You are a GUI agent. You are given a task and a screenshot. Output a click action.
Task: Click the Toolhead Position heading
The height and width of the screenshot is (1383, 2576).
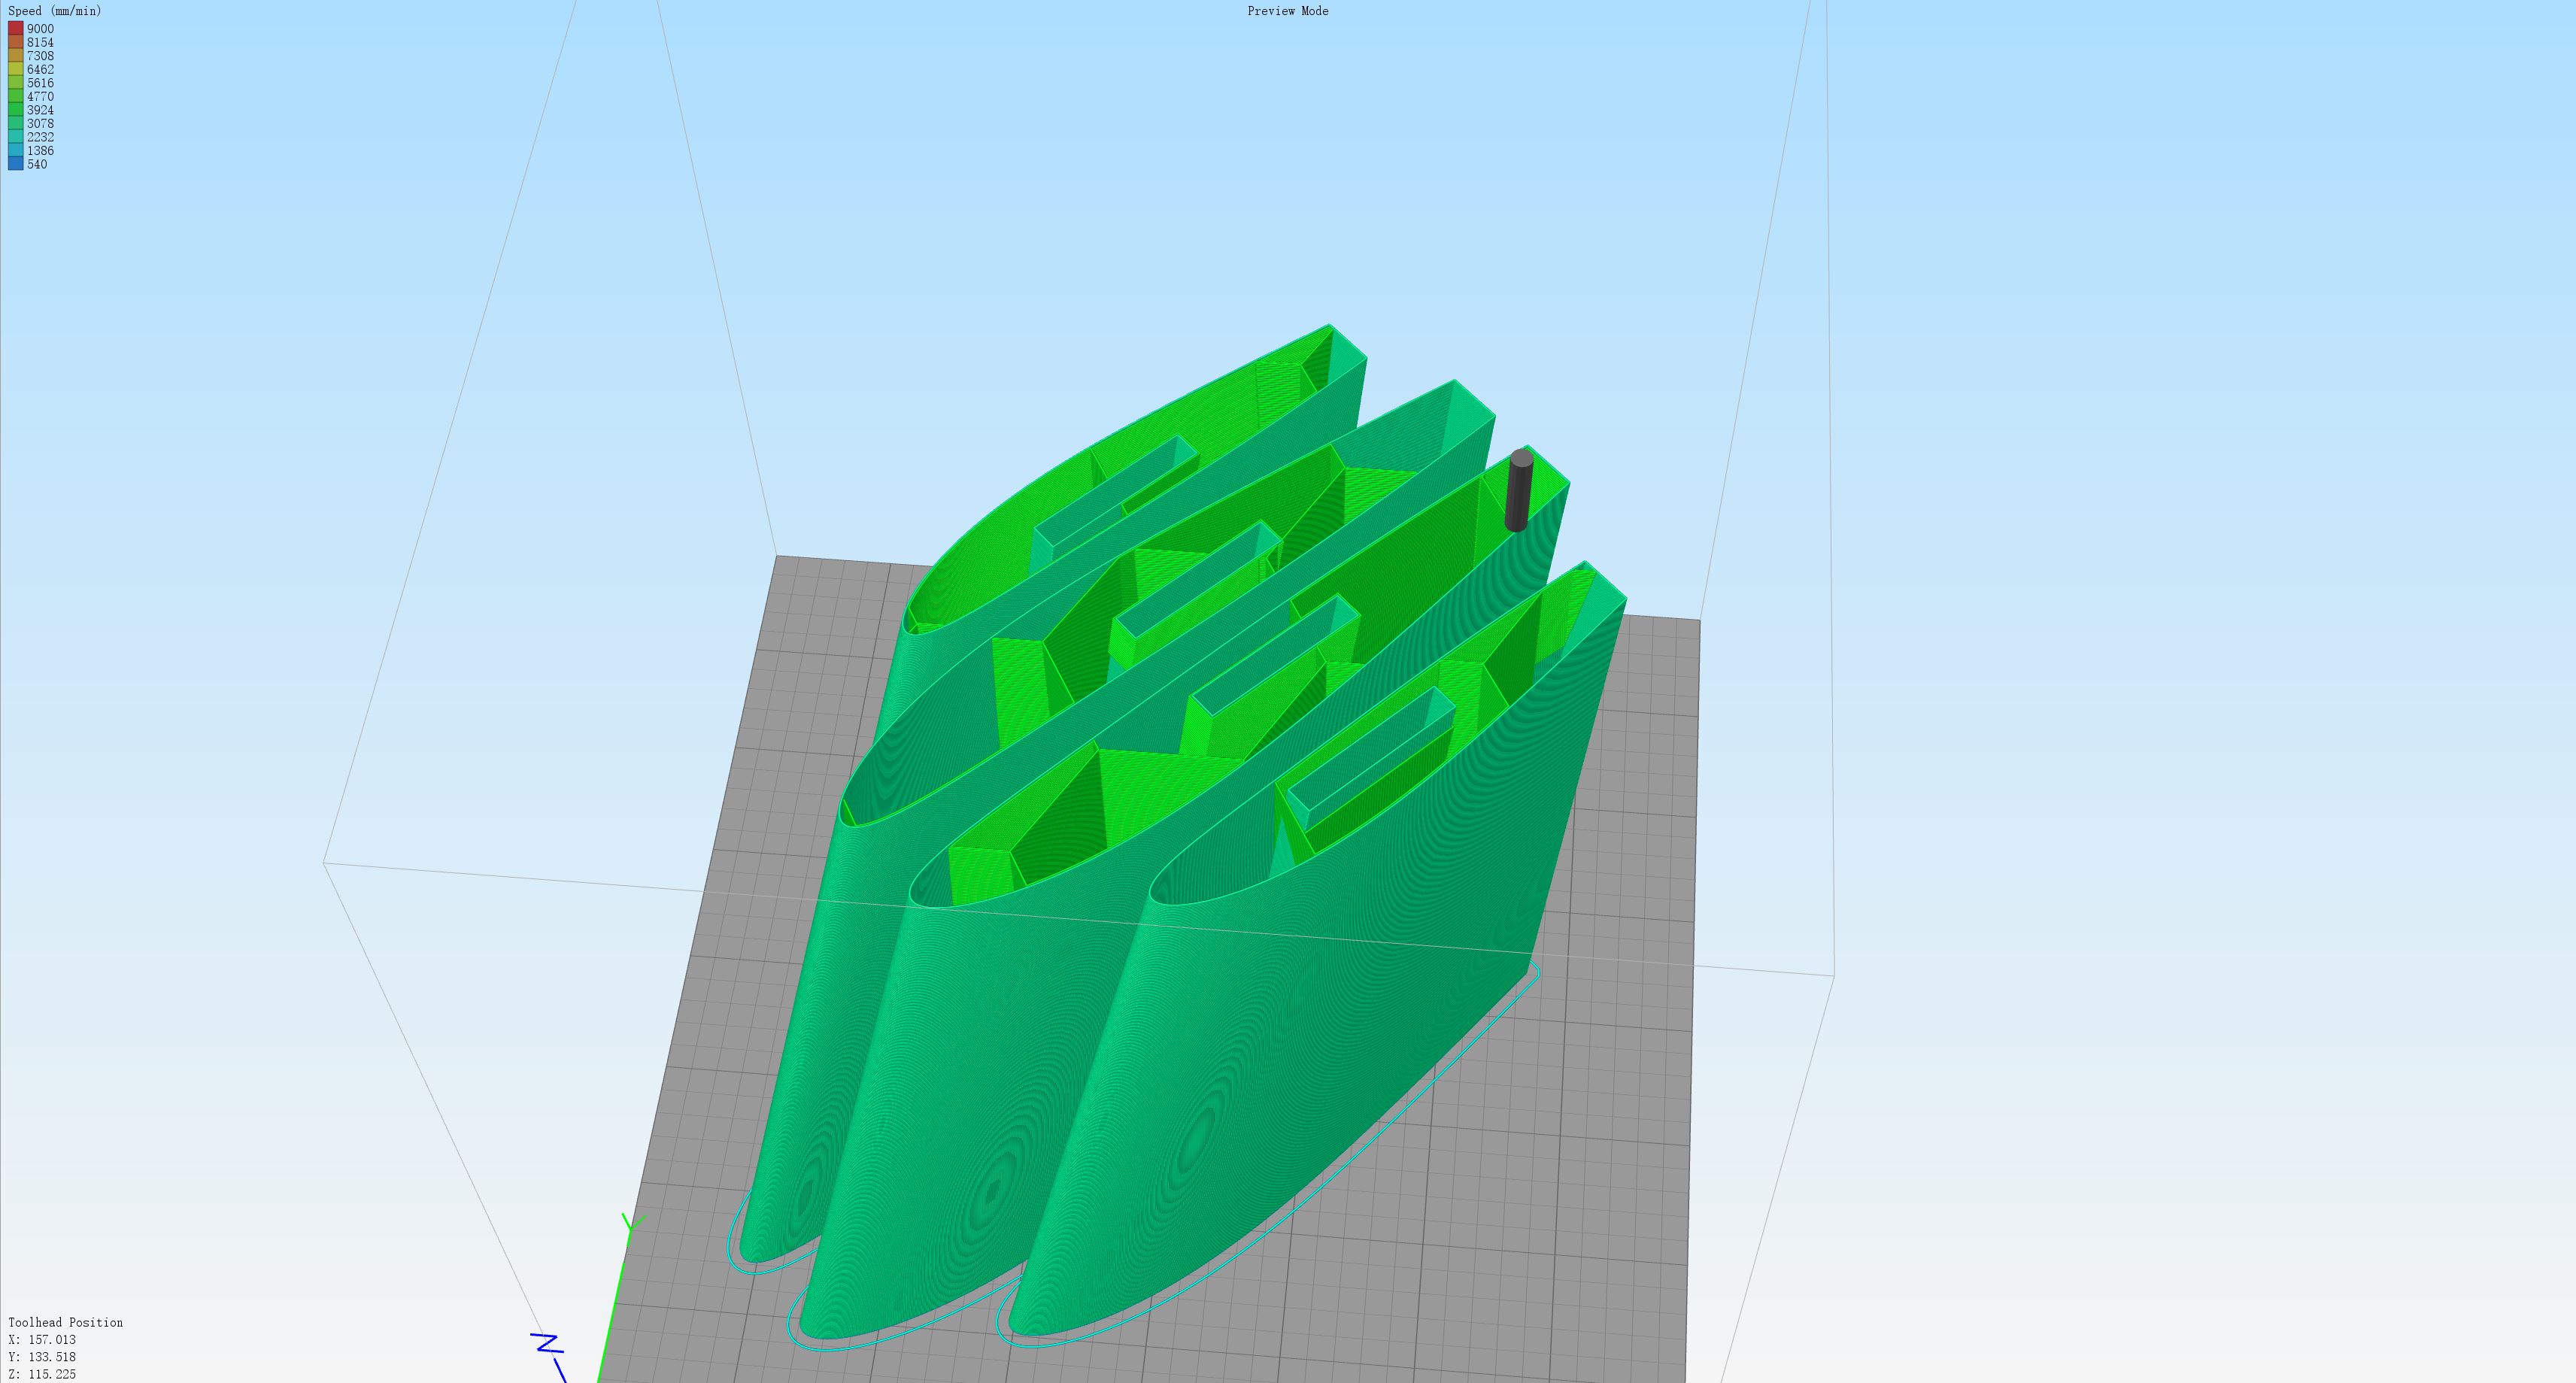66,1322
